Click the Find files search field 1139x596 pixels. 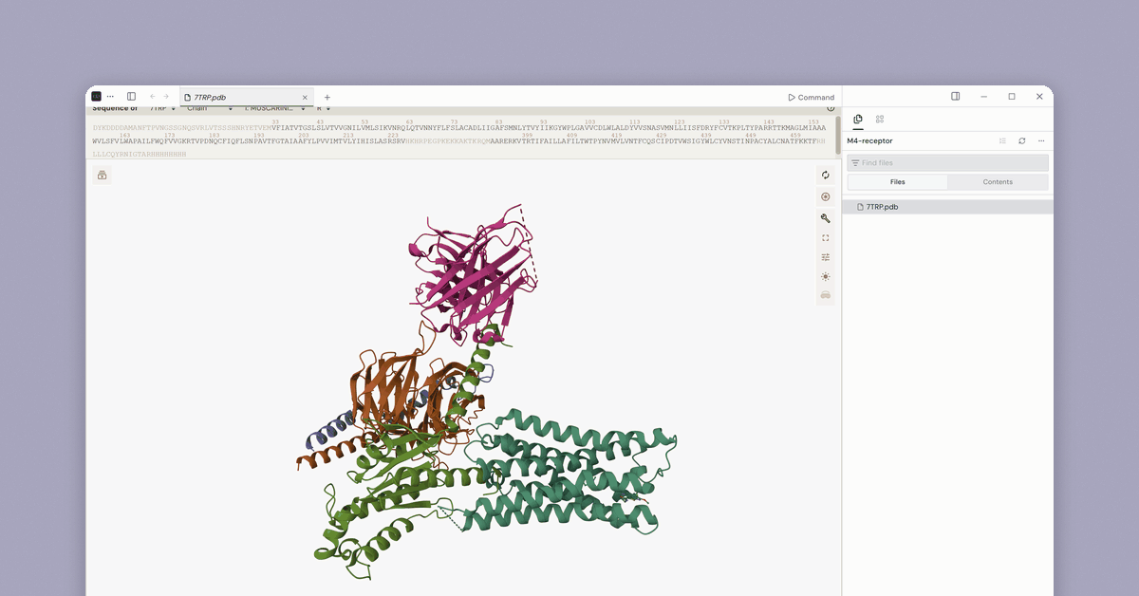[947, 163]
